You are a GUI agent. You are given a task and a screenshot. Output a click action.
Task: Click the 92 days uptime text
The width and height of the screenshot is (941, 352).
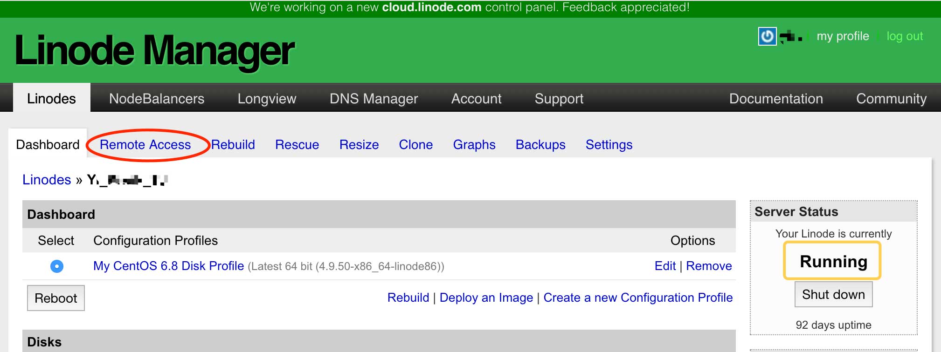tap(833, 325)
